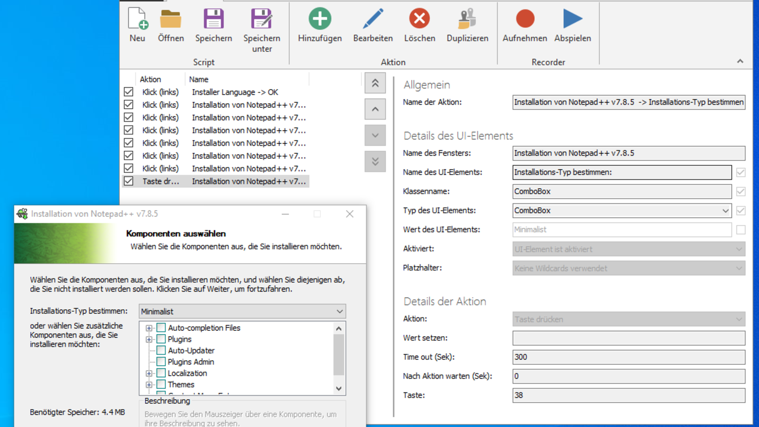Expand the Themes tree node
759x427 pixels.
click(x=149, y=385)
